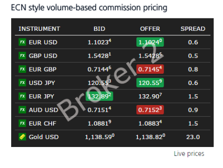Viewport: 223px width, 168px height.
Task: Click the FX icon beside AUD USD
Action: 22,110
